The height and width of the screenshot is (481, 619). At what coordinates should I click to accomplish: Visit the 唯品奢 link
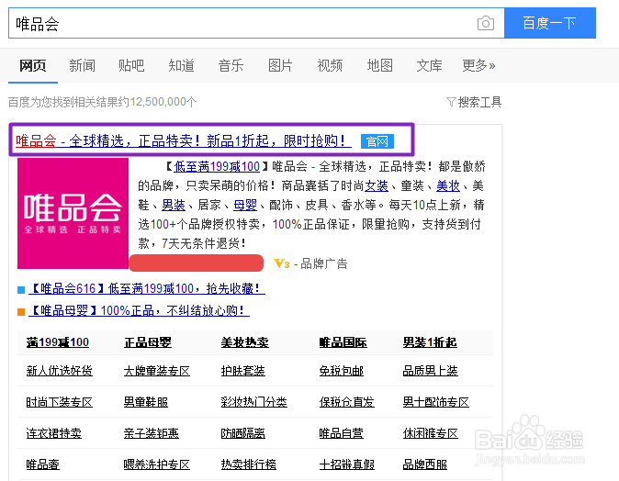tap(42, 464)
